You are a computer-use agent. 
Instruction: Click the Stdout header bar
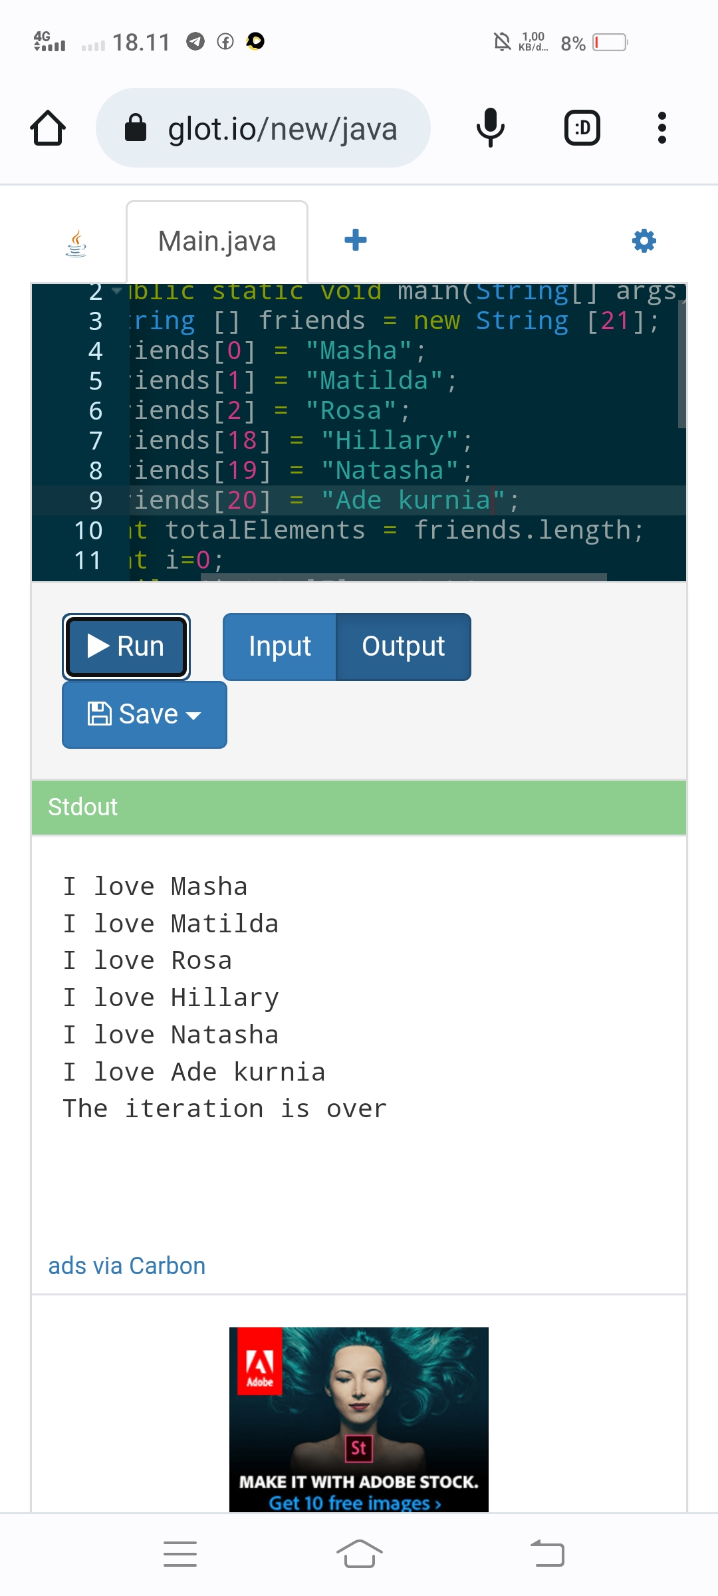click(x=359, y=807)
